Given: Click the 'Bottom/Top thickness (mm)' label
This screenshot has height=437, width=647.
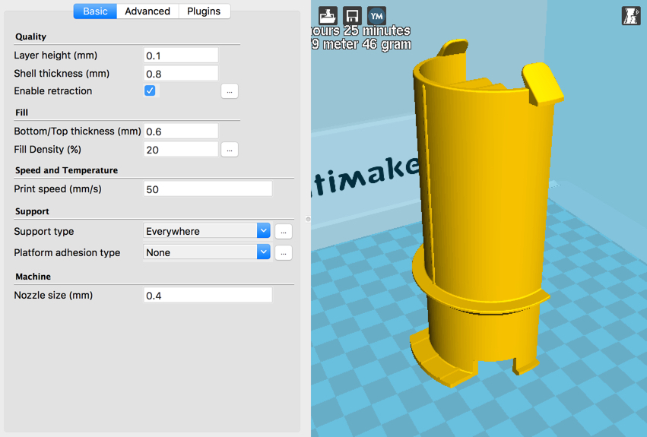Looking at the screenshot, I should coord(78,131).
